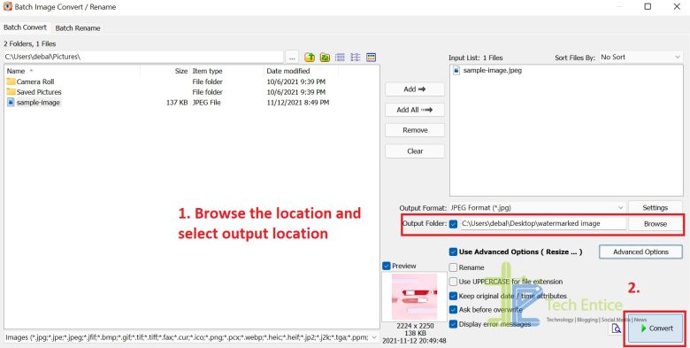Screen dimensions: 690x348
Task: Click the source folder path field
Action: click(143, 57)
